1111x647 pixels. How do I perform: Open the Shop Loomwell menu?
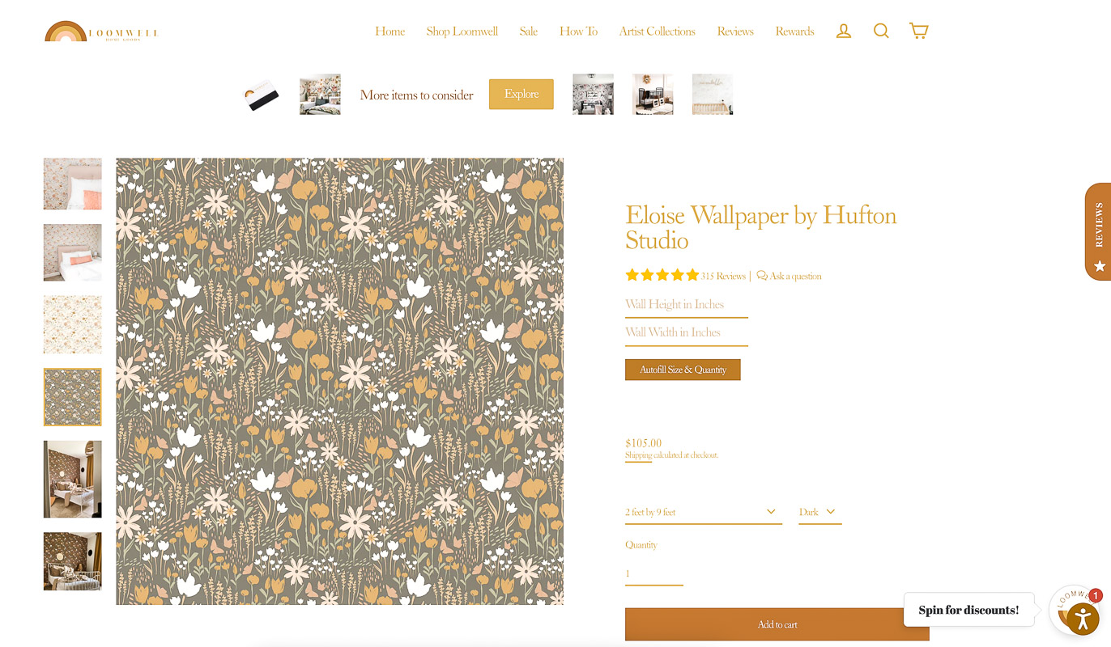coord(462,32)
